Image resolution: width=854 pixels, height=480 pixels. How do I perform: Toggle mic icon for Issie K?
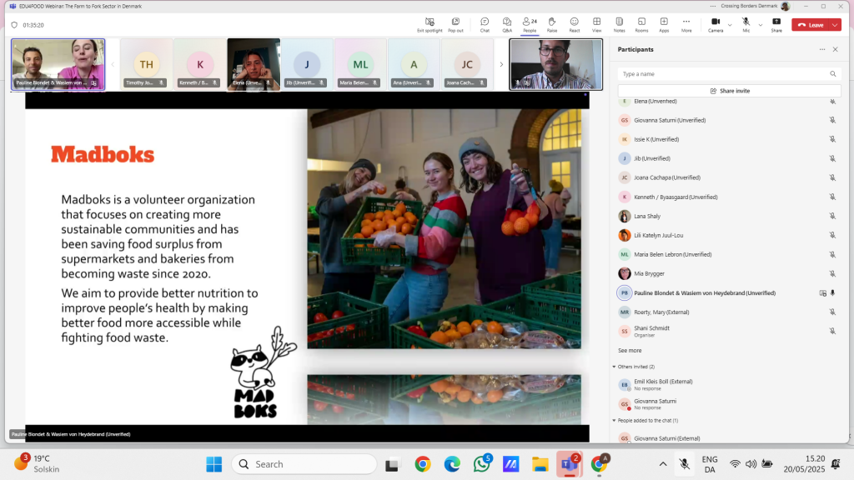pos(833,139)
